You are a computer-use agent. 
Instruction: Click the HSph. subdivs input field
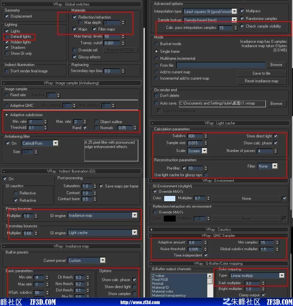point(40,292)
